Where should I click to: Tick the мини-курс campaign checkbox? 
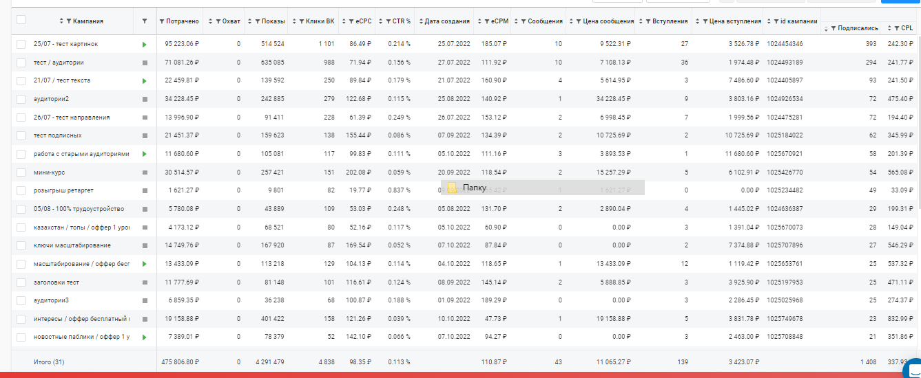21,172
